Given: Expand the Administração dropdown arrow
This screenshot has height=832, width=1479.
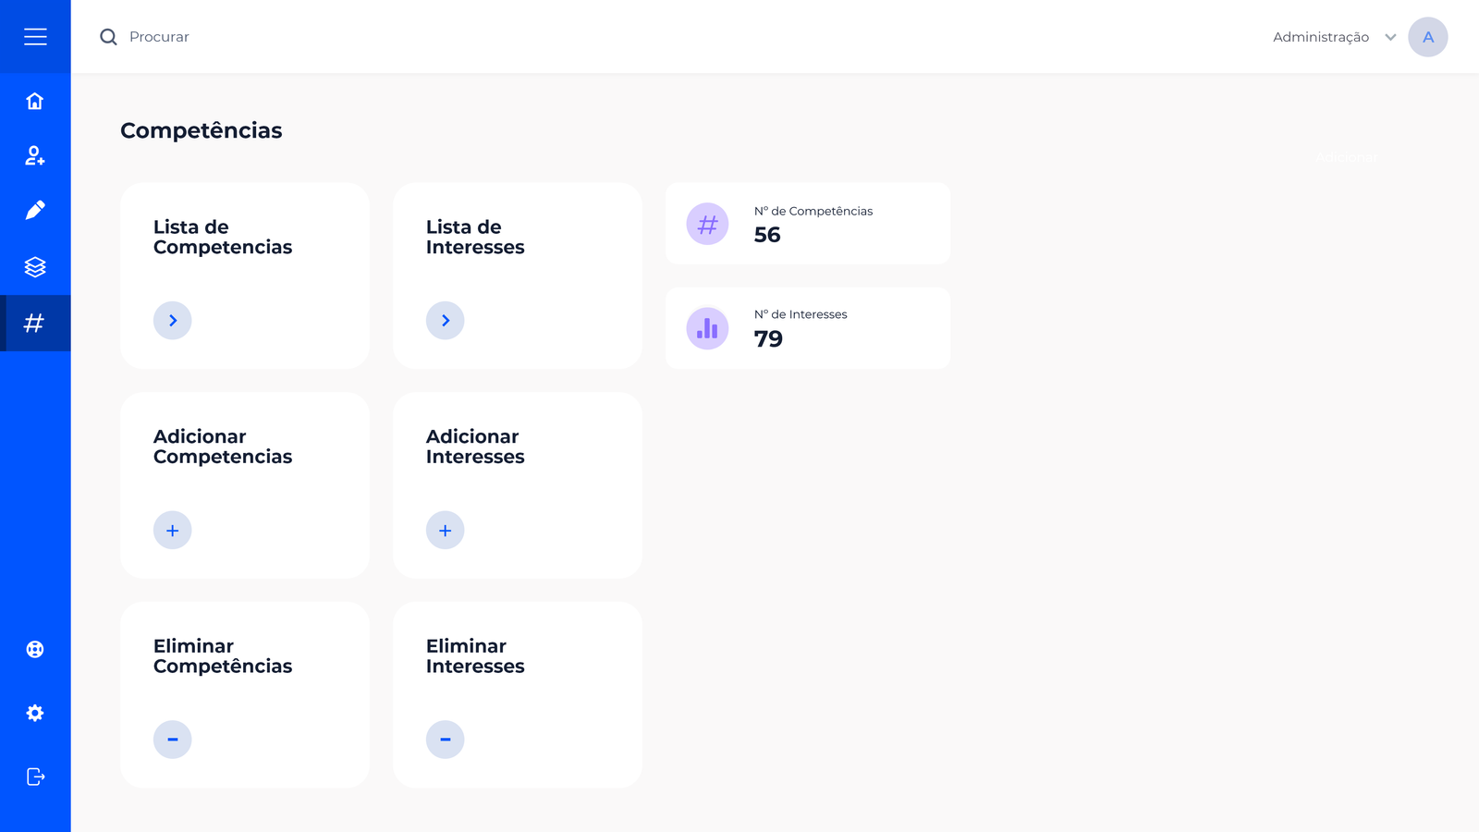Looking at the screenshot, I should 1390,37.
